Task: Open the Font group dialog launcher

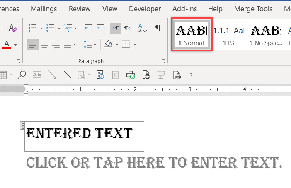Action: [x=18, y=61]
